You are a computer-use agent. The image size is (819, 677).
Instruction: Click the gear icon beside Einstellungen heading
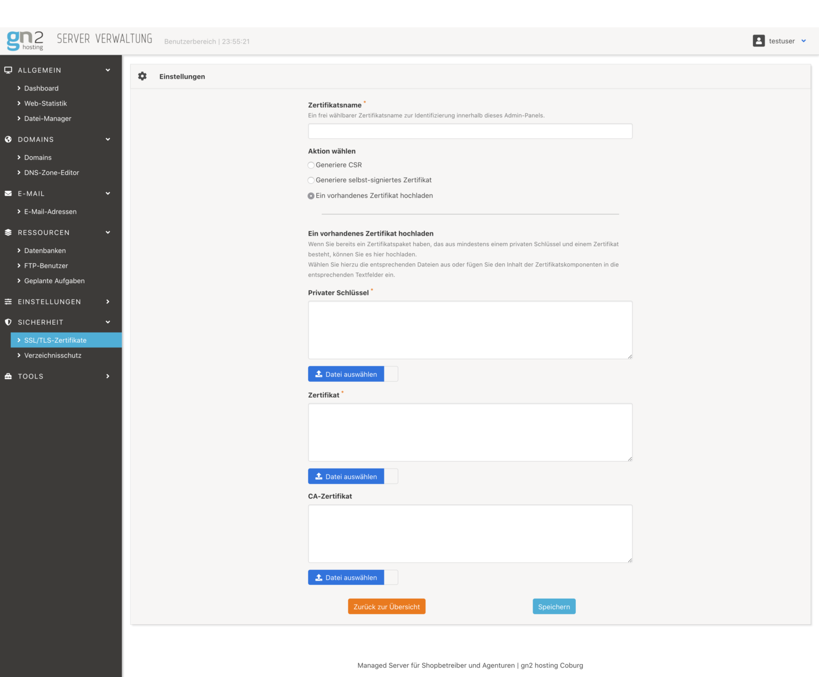click(x=142, y=76)
